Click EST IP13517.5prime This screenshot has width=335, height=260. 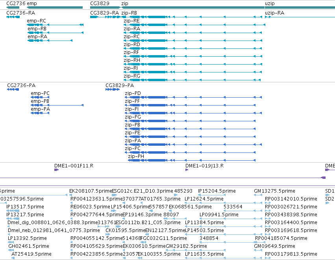(x=25, y=207)
